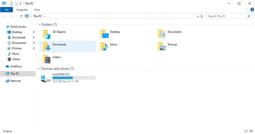Image resolution: width=255 pixels, height=134 pixels.
Task: Select This PC in the navigation pane
Action: click(x=18, y=74)
